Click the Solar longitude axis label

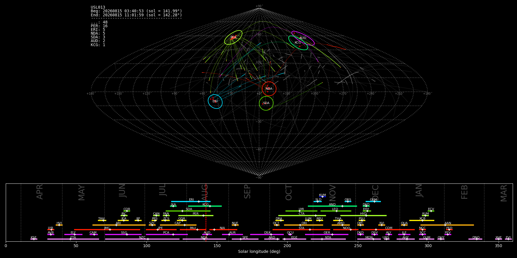pyautogui.click(x=259, y=251)
